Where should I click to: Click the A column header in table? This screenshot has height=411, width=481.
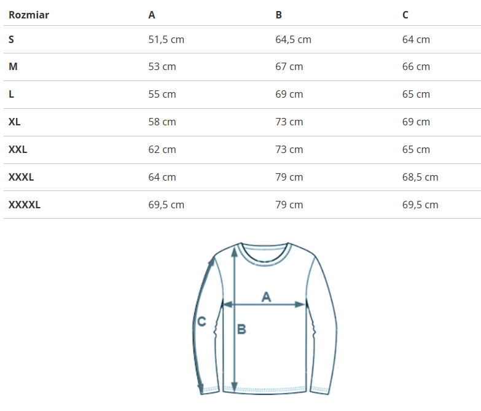pos(152,15)
